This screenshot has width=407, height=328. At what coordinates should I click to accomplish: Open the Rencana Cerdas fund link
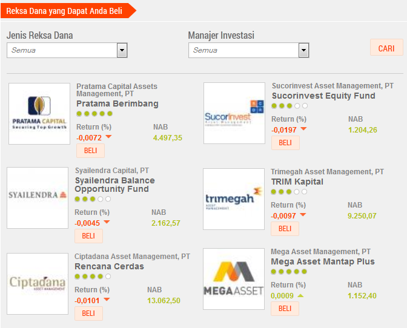[x=109, y=266]
